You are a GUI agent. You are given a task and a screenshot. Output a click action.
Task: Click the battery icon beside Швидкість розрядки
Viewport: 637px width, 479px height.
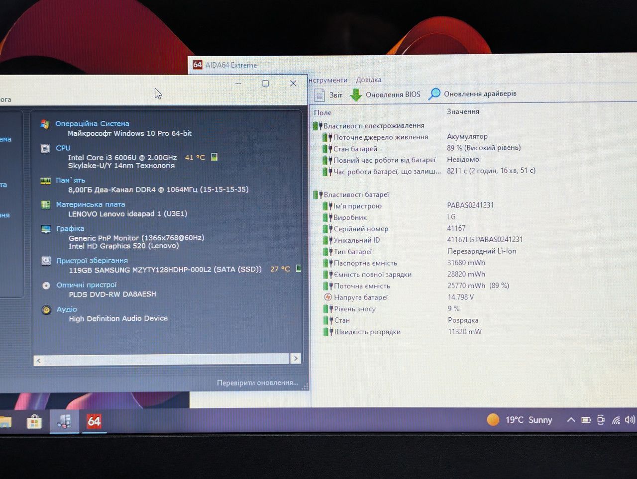pyautogui.click(x=327, y=332)
